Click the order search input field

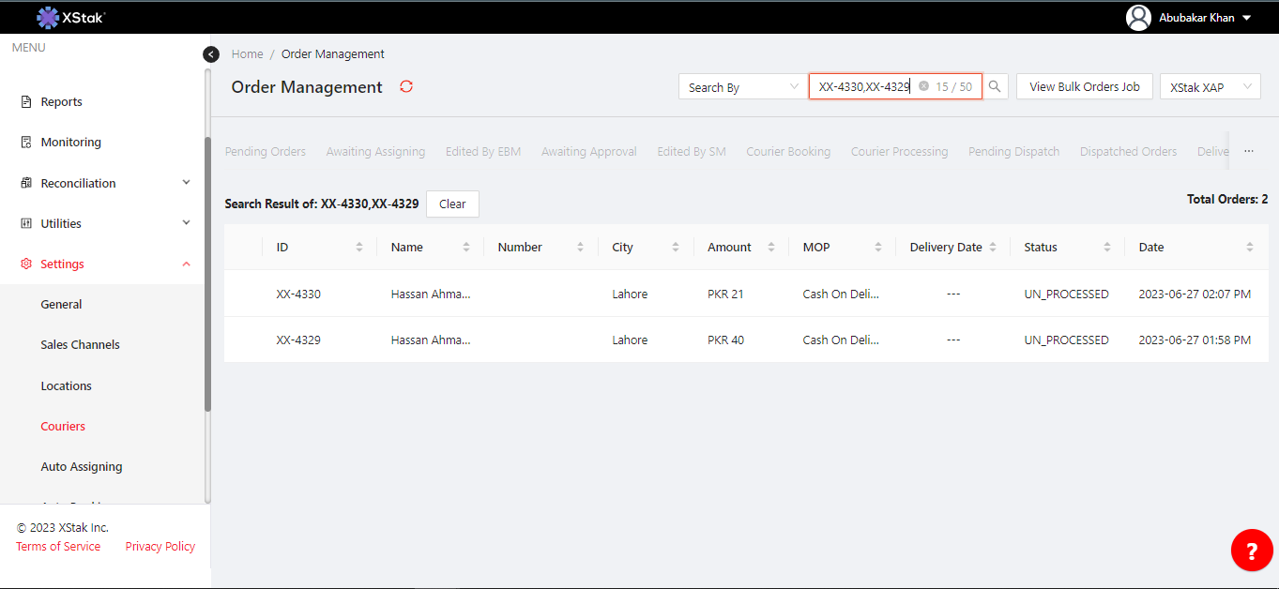863,87
